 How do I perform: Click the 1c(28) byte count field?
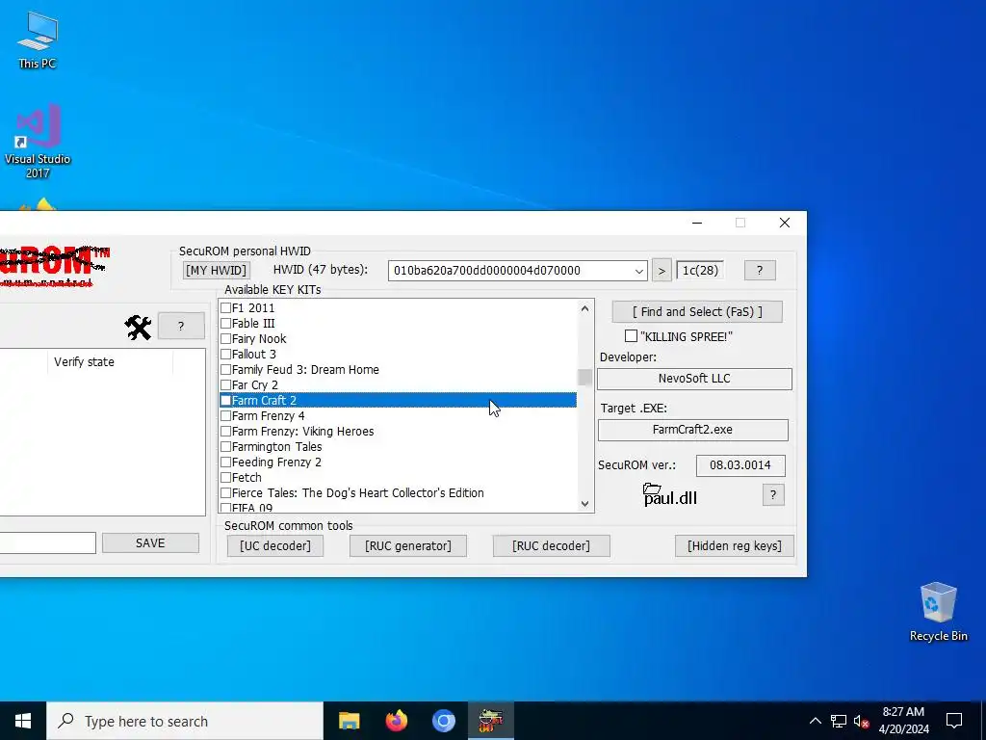pos(700,271)
